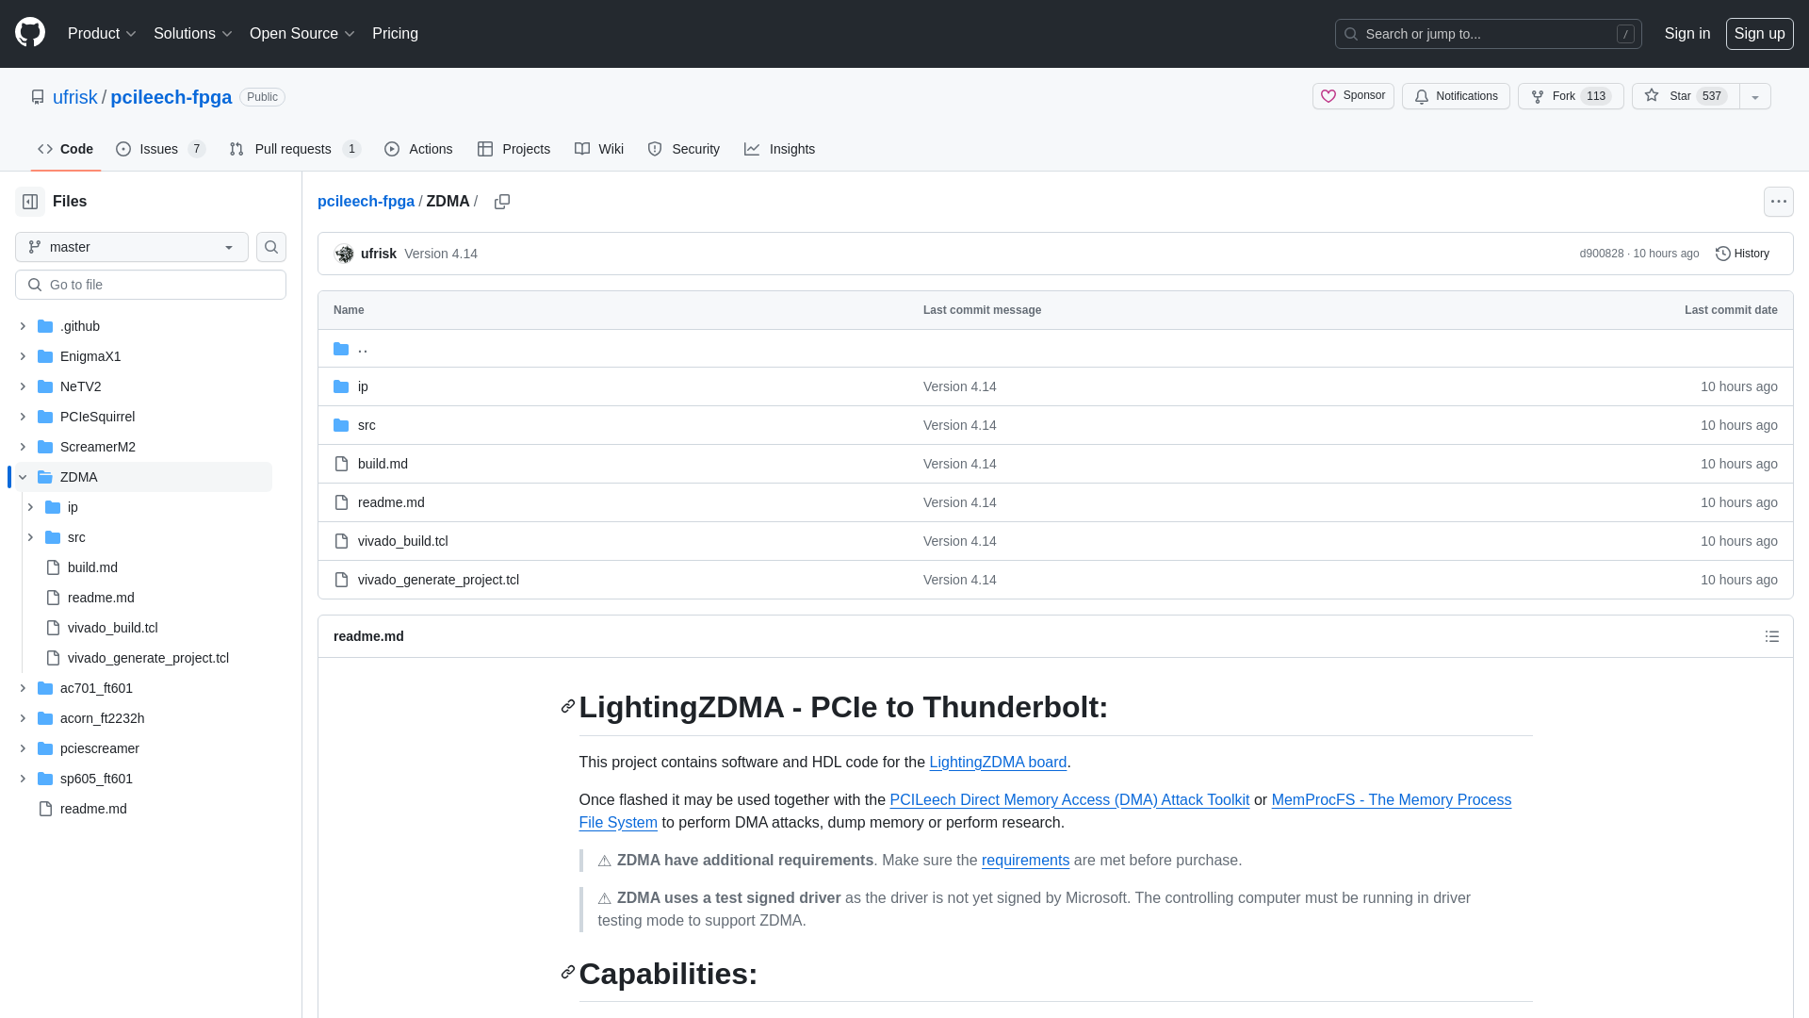
Task: Open Notifications bell button
Action: 1456,96
